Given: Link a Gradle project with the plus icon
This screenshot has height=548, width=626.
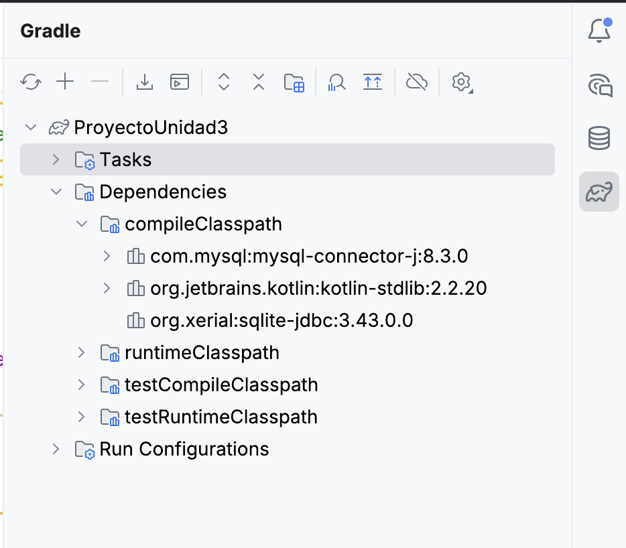Looking at the screenshot, I should tap(65, 82).
